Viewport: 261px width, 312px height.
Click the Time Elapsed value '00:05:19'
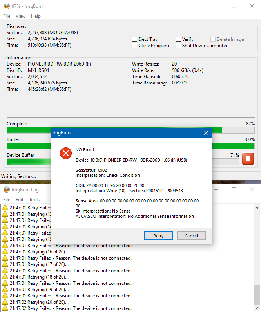pos(180,77)
